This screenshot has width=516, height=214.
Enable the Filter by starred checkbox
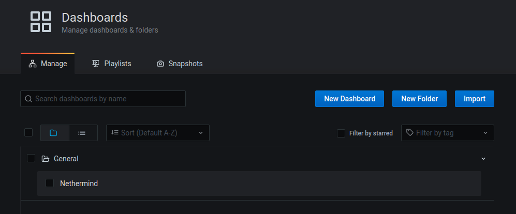(x=341, y=133)
